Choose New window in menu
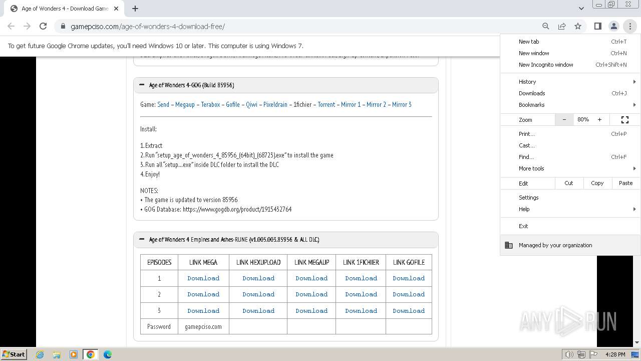The height and width of the screenshot is (361, 641). [x=570, y=53]
